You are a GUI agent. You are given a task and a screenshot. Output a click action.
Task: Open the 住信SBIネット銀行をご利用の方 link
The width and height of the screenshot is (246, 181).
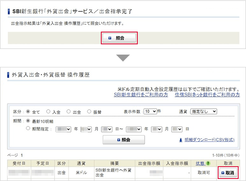207,95
